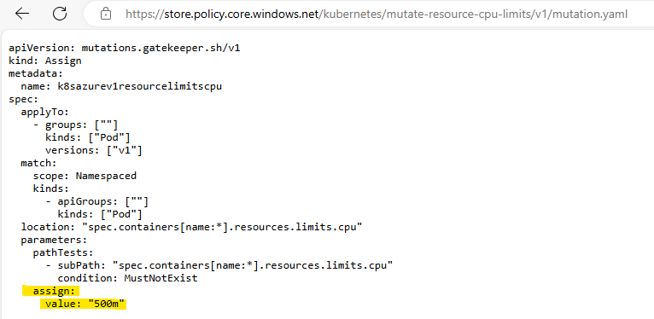
Task: Click the text 'kind: Assign'
Action: point(45,61)
